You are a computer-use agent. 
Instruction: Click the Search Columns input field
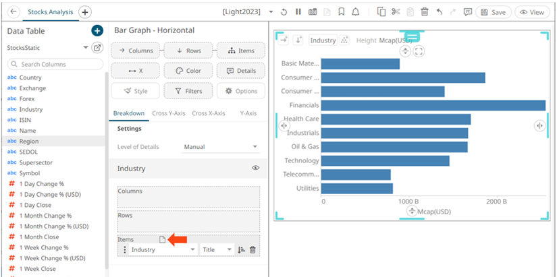[55, 64]
